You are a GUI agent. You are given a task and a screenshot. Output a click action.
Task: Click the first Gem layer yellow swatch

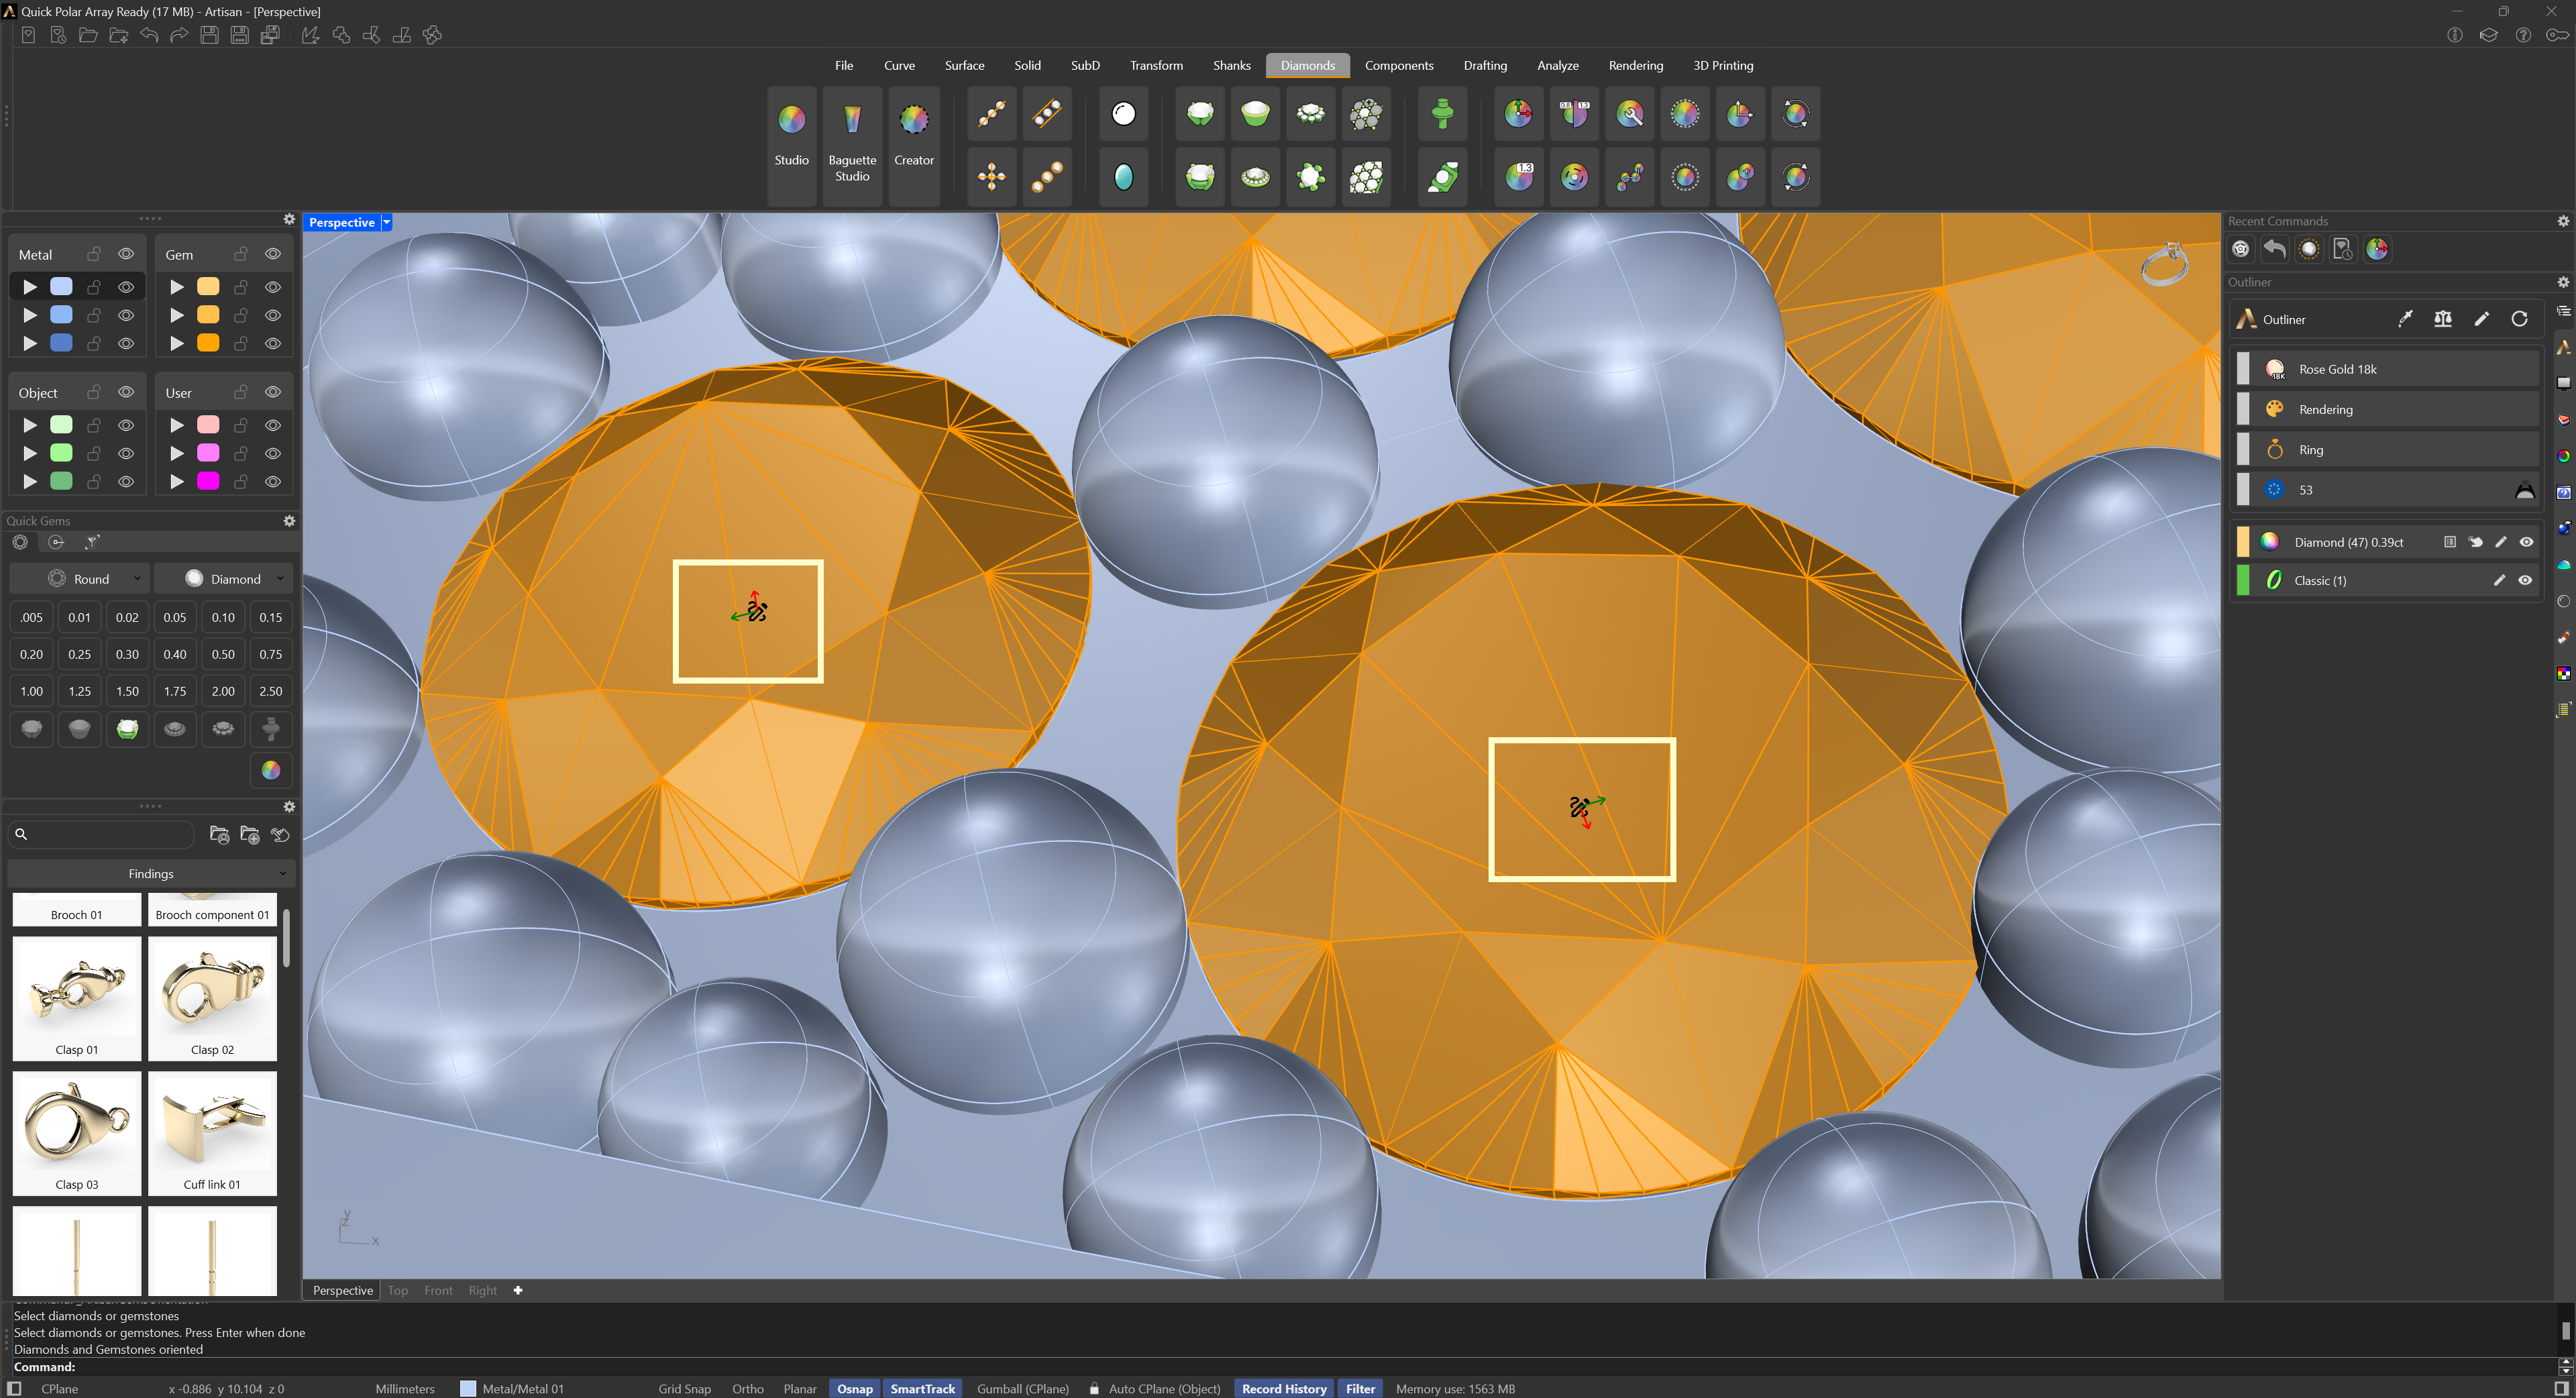click(x=208, y=287)
